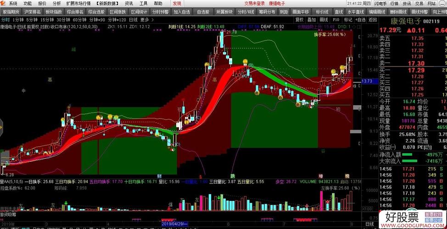The height and width of the screenshot is (229, 447).
Task: Click the 13.73 price axis label
Action: click(x=370, y=82)
